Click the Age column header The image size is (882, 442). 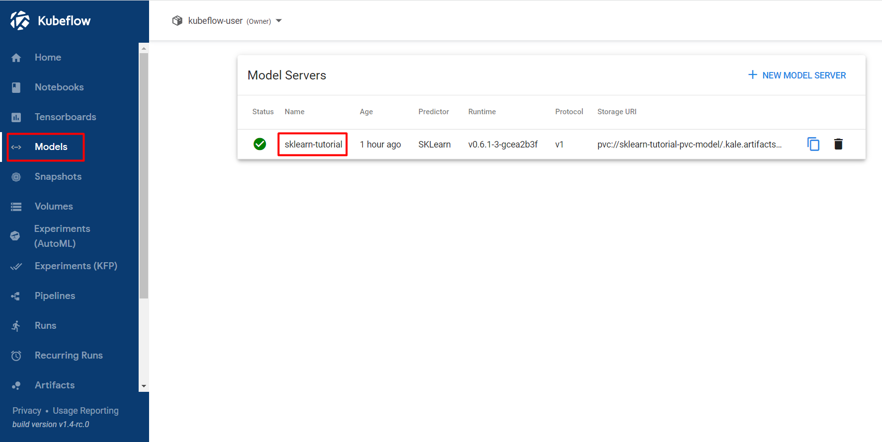pyautogui.click(x=366, y=112)
